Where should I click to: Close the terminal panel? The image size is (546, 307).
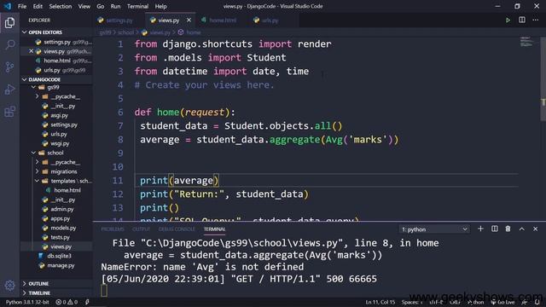[535, 229]
